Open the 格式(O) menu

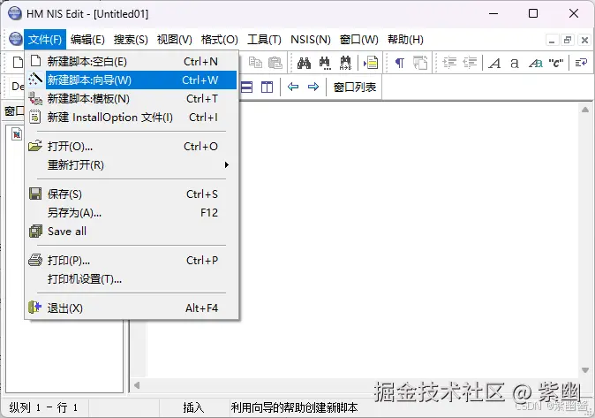219,40
